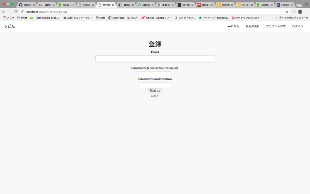Viewport: 310px width, 194px height.
Task: Click the browser forward arrow
Action: tap(10, 12)
